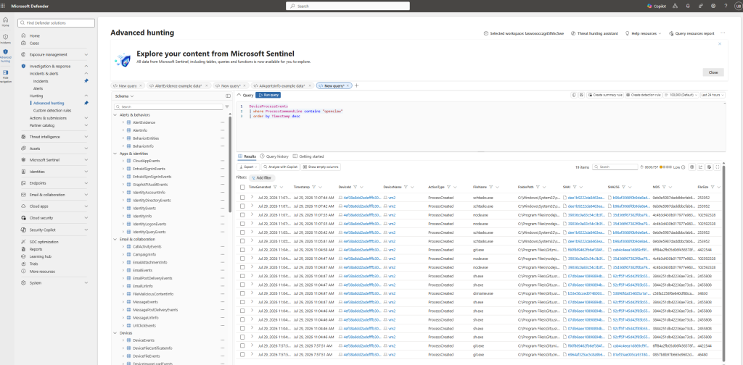Close the Microsoft Sentinel banner
The image size is (743, 365).
(x=713, y=72)
